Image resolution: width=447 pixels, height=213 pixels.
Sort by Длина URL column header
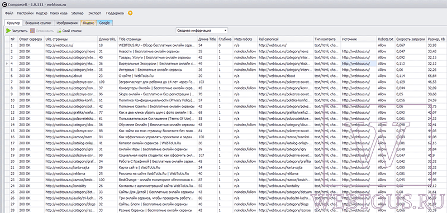(107, 39)
